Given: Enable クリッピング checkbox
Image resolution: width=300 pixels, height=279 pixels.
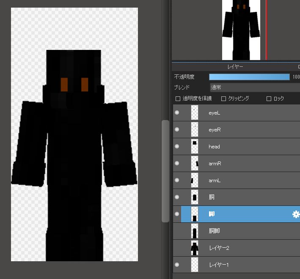Looking at the screenshot, I should point(224,98).
